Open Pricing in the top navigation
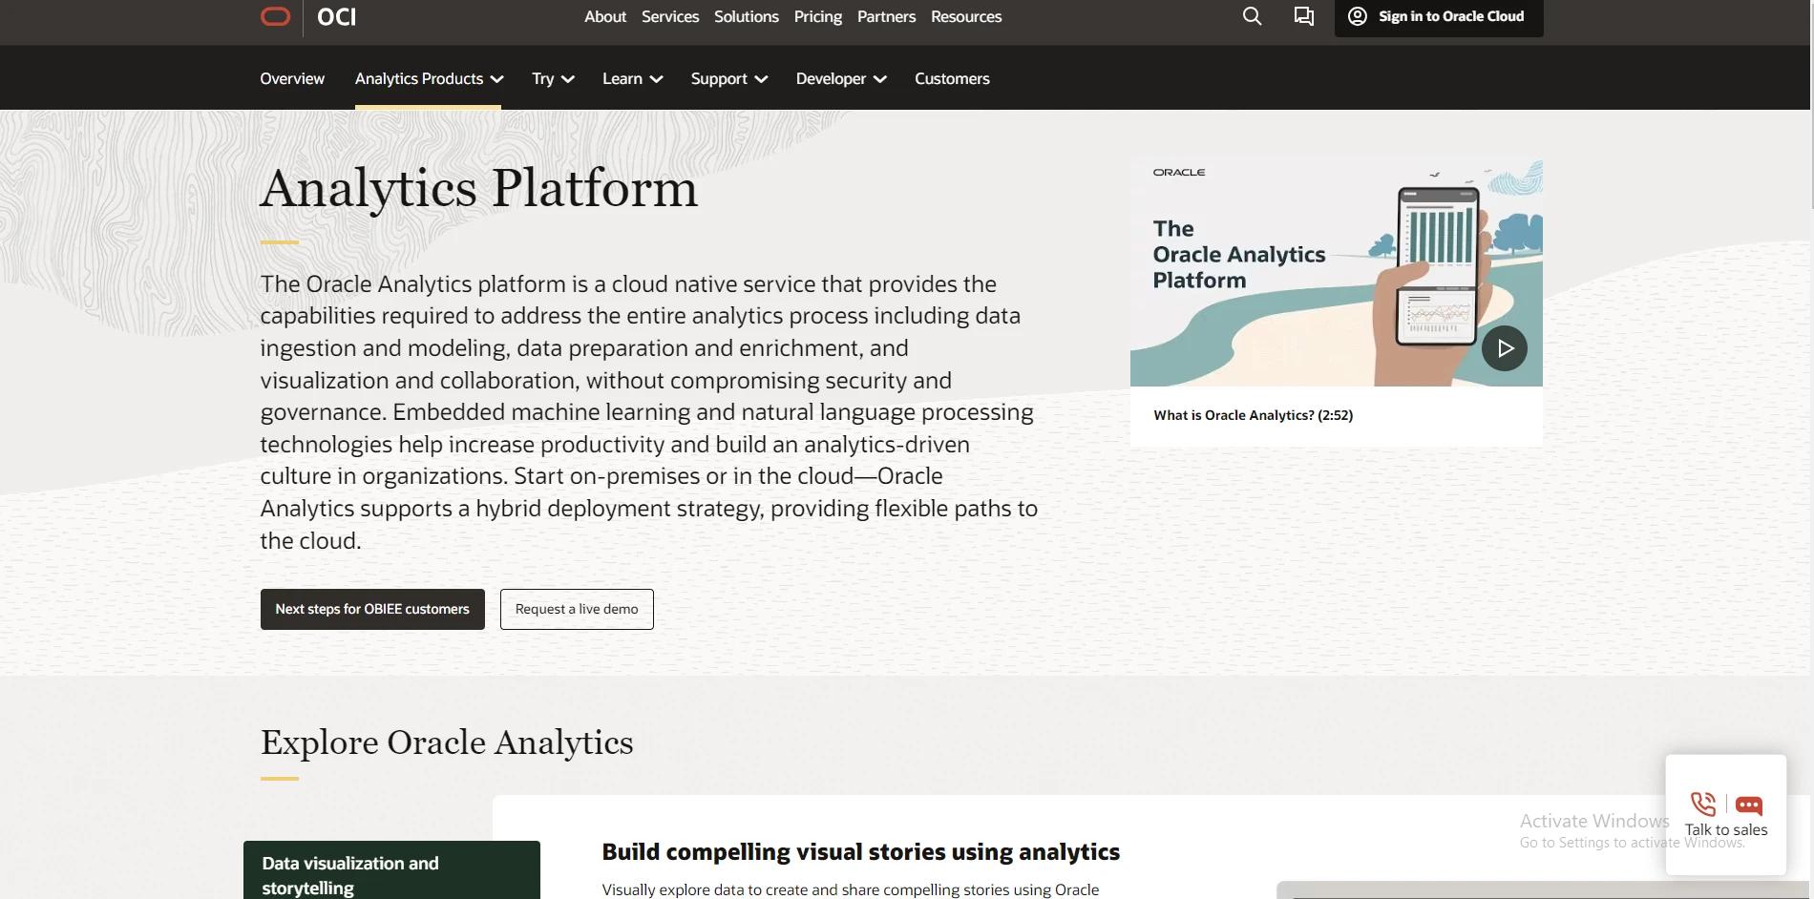The height and width of the screenshot is (899, 1814). (817, 16)
